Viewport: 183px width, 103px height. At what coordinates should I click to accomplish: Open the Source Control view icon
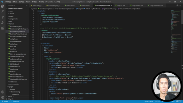point(3,17)
